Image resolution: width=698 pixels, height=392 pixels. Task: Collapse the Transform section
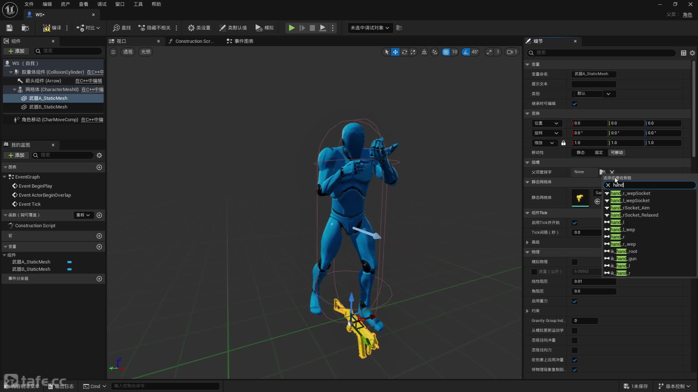[x=527, y=113]
